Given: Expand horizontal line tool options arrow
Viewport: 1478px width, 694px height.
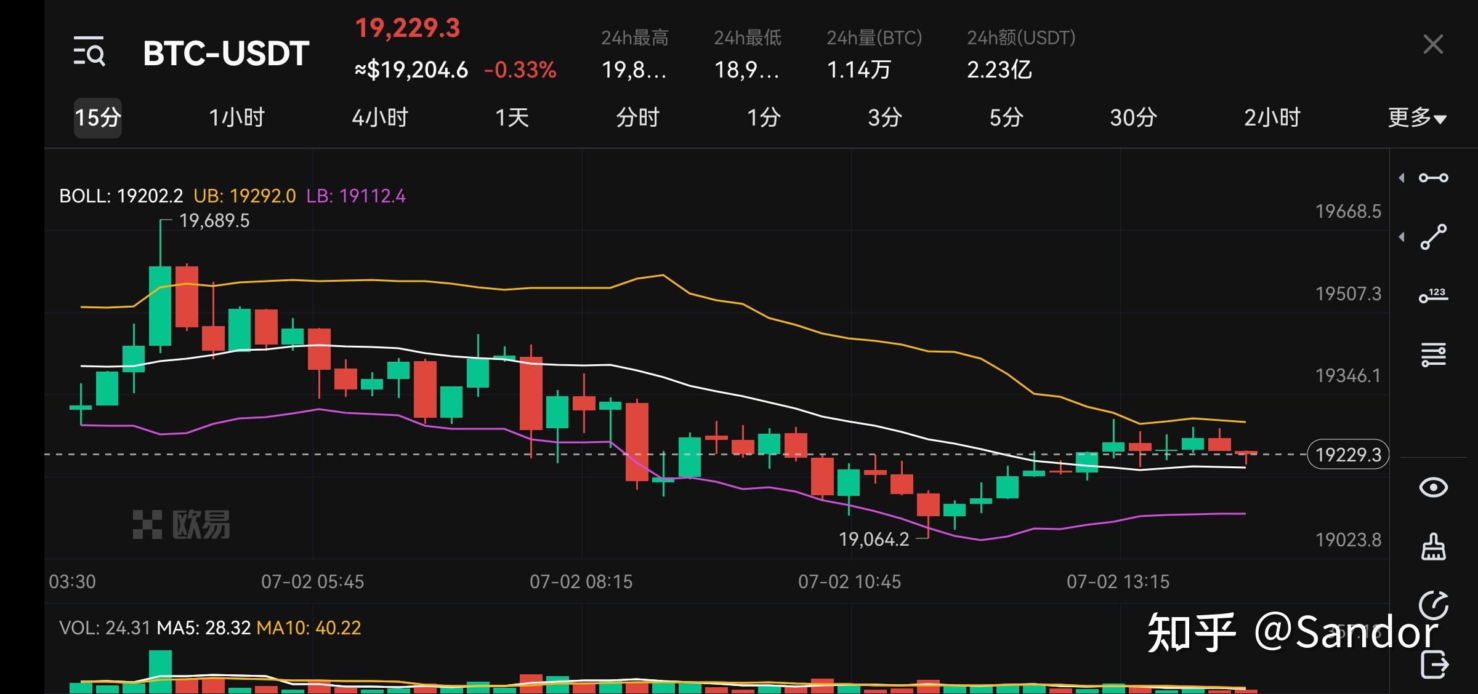Looking at the screenshot, I should 1402,178.
